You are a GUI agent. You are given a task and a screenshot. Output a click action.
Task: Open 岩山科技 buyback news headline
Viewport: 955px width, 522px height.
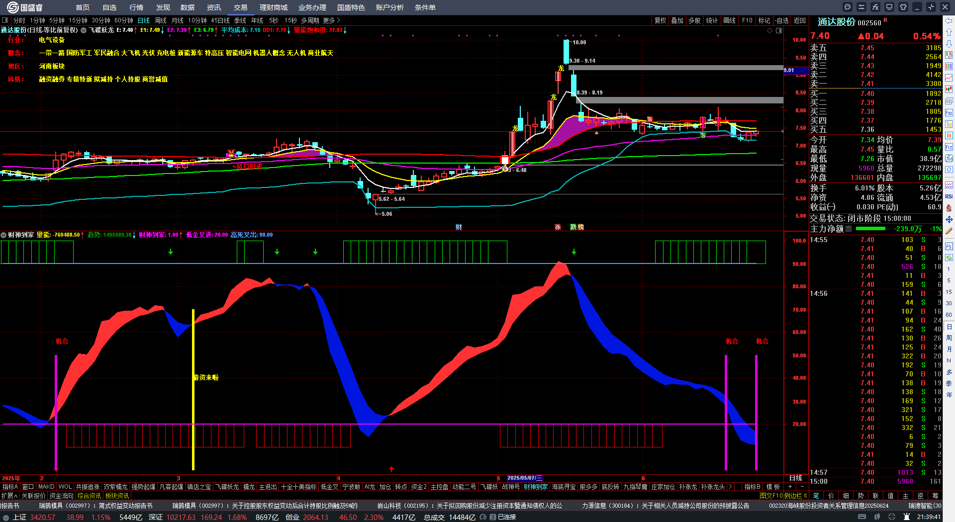[470, 506]
